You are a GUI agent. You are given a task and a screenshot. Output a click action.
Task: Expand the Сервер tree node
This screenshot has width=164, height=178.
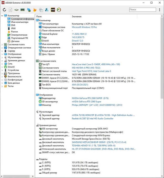[x=2, y=51]
